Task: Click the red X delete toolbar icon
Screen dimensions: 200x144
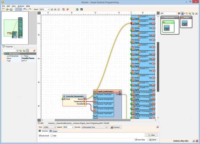Action: (68, 9)
